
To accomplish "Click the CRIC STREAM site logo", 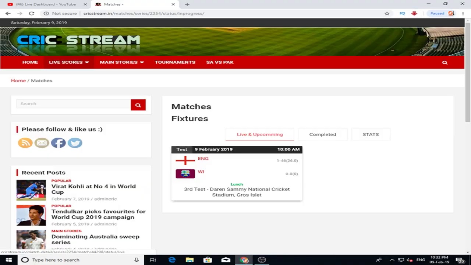I will [78, 40].
